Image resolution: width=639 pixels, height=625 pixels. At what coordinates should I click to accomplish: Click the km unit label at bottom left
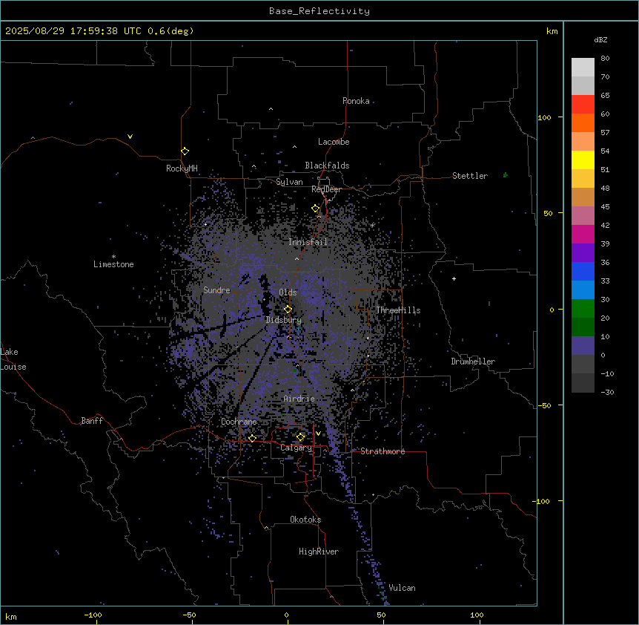(x=11, y=616)
